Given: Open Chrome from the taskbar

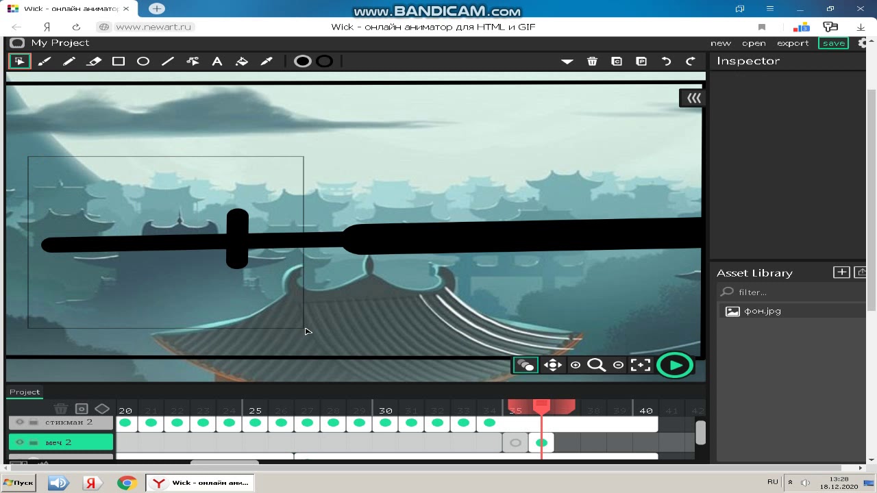Looking at the screenshot, I should [127, 483].
